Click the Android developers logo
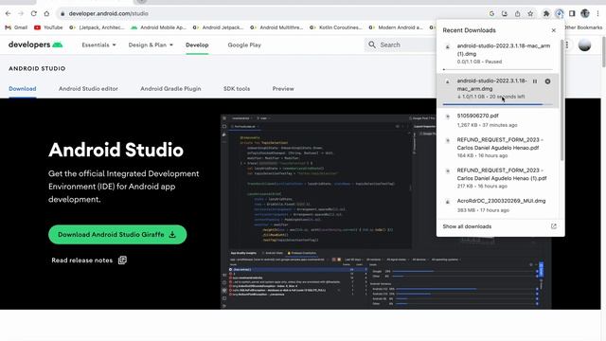 [x=35, y=45]
